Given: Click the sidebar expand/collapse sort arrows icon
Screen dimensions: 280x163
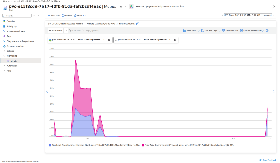Looking at the screenshot, I should 34,16.
